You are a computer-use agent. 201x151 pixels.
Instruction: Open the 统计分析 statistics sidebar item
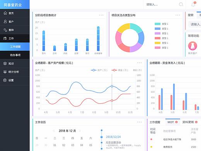click(15, 72)
